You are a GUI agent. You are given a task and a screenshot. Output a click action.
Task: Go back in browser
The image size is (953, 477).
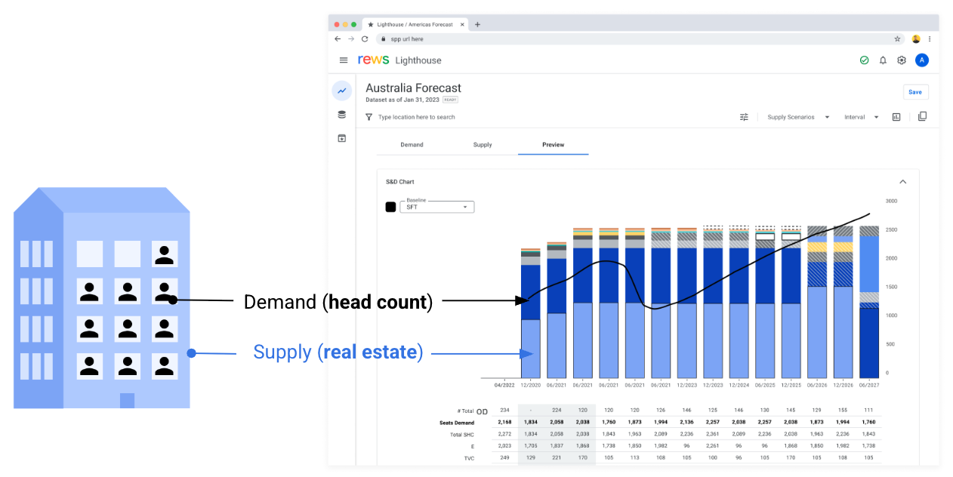click(338, 38)
